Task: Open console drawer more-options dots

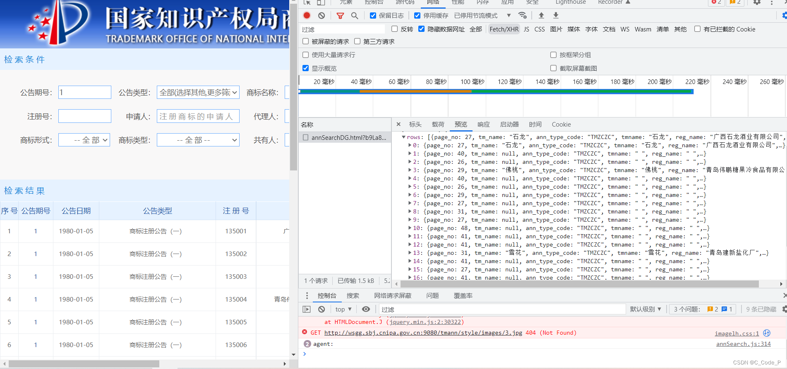Action: tap(307, 295)
